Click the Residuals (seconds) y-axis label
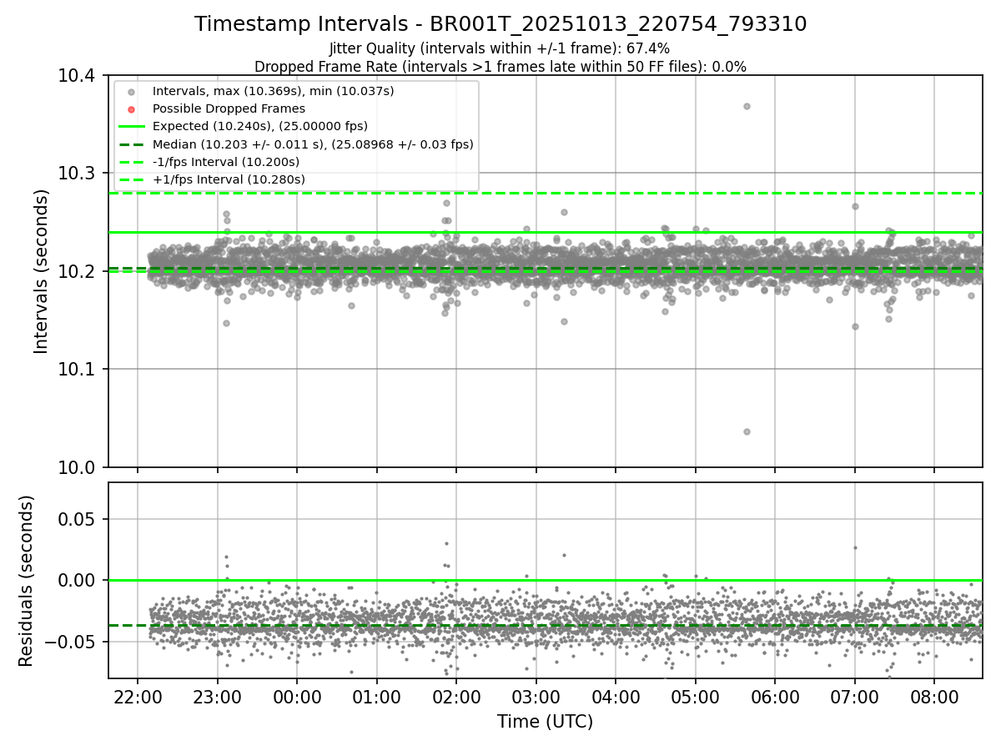This screenshot has width=1001, height=751. tap(26, 581)
